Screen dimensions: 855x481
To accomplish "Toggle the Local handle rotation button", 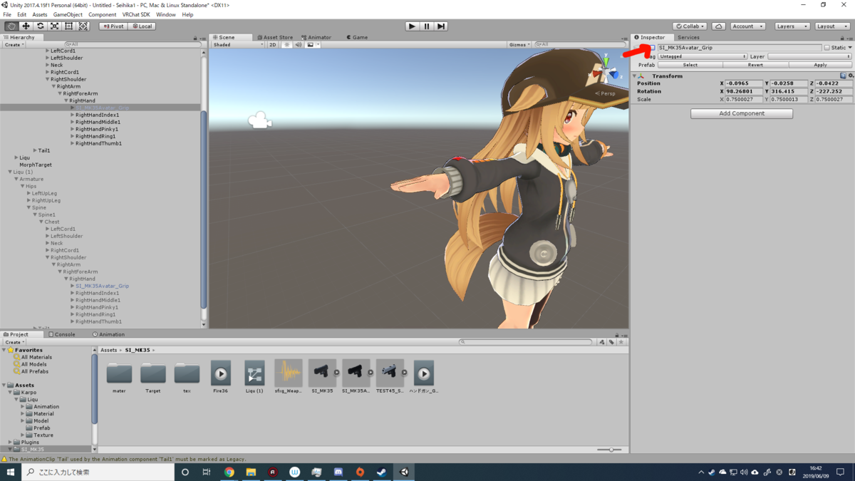I will point(142,26).
